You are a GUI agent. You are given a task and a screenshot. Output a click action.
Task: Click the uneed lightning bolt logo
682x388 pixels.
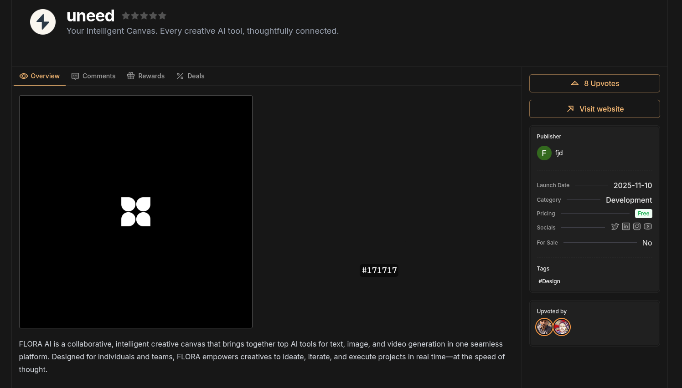(x=43, y=22)
